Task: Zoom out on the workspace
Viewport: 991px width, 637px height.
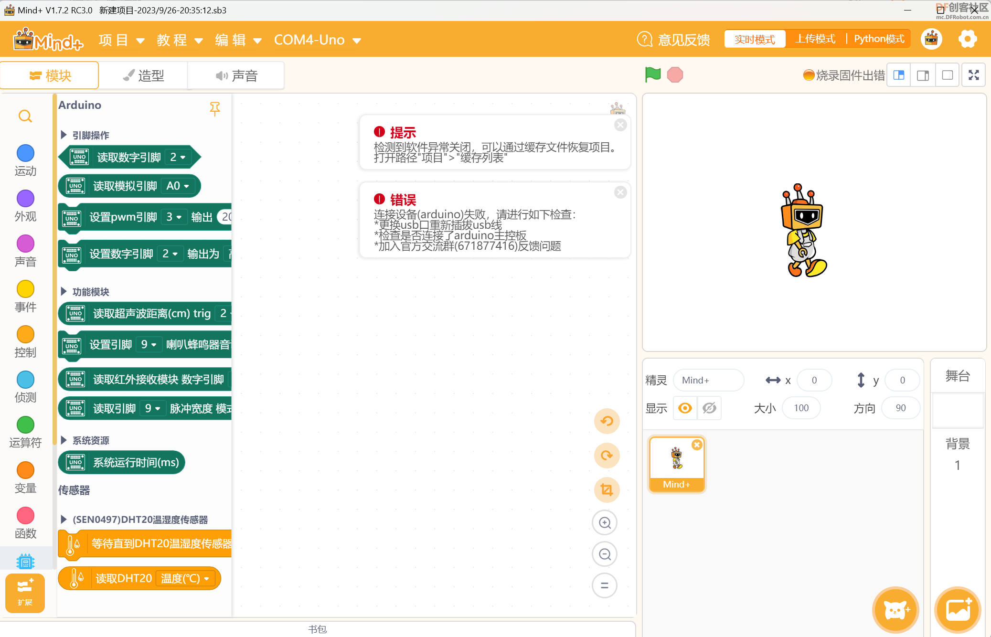Action: coord(605,554)
